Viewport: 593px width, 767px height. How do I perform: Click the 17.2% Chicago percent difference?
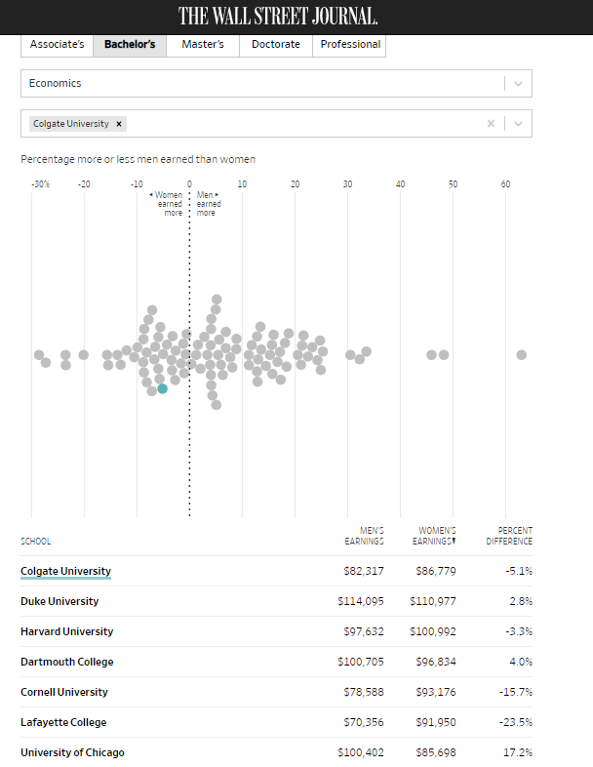point(518,752)
